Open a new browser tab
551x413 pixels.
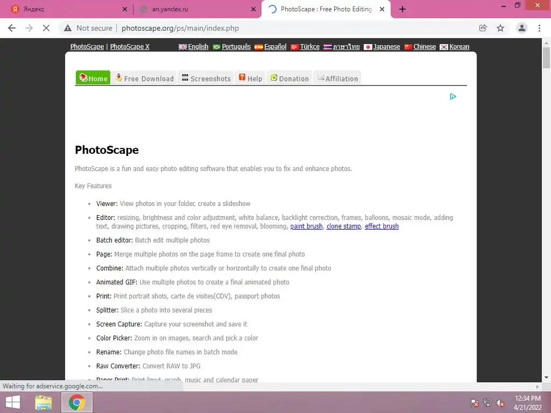402,9
